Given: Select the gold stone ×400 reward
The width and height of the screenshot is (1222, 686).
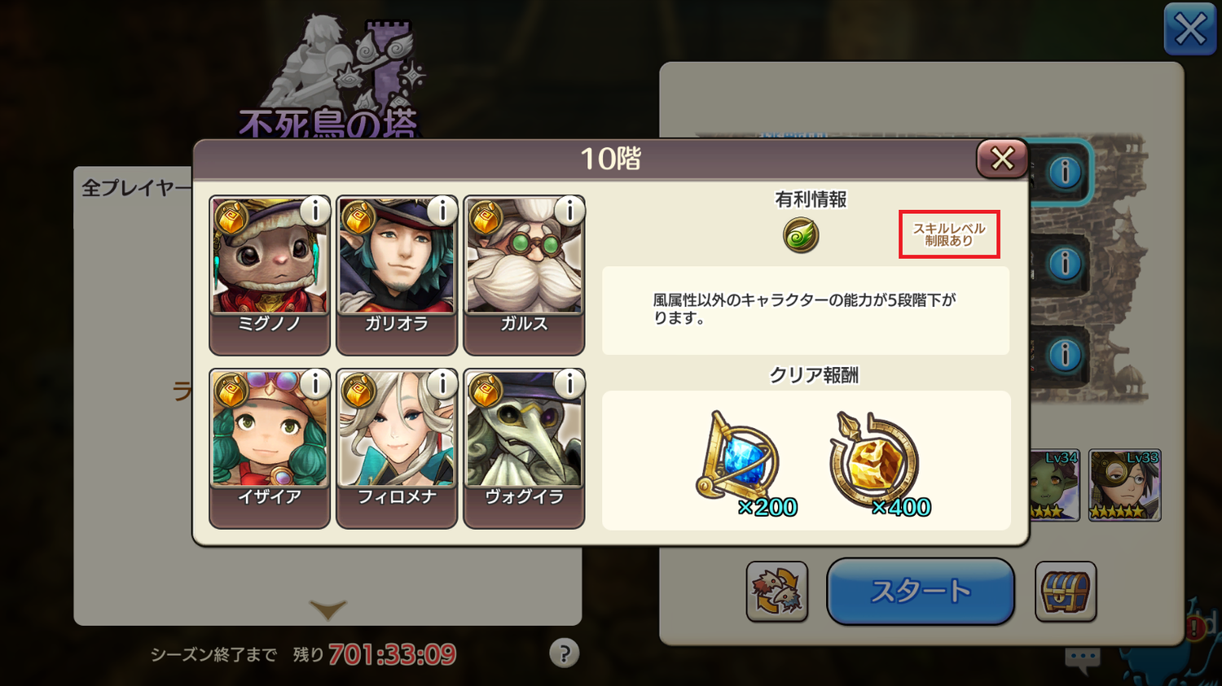Looking at the screenshot, I should [x=878, y=464].
